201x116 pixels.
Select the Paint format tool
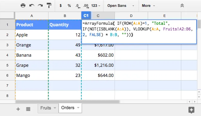(49, 6)
